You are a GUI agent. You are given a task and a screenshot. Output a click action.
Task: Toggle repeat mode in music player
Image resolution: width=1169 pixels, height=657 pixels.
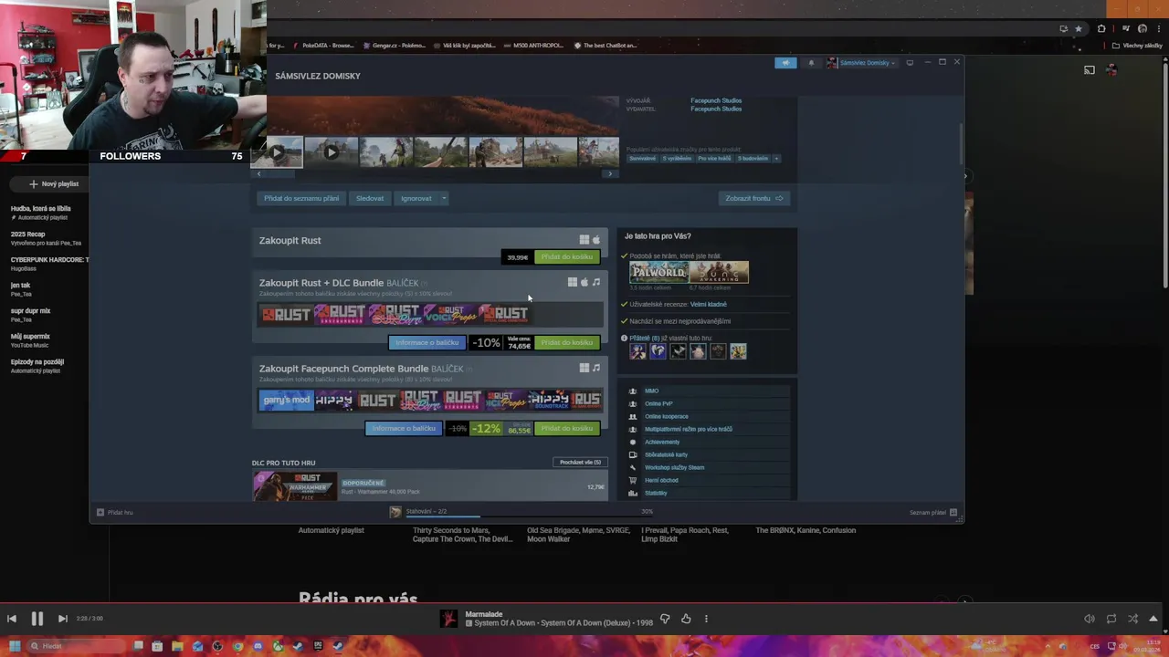tap(1111, 619)
